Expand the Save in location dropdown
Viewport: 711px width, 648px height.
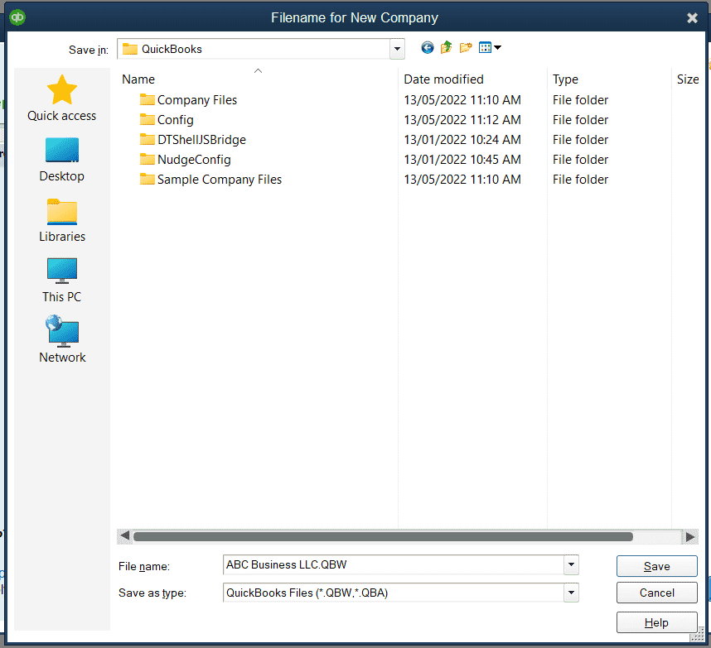point(397,49)
